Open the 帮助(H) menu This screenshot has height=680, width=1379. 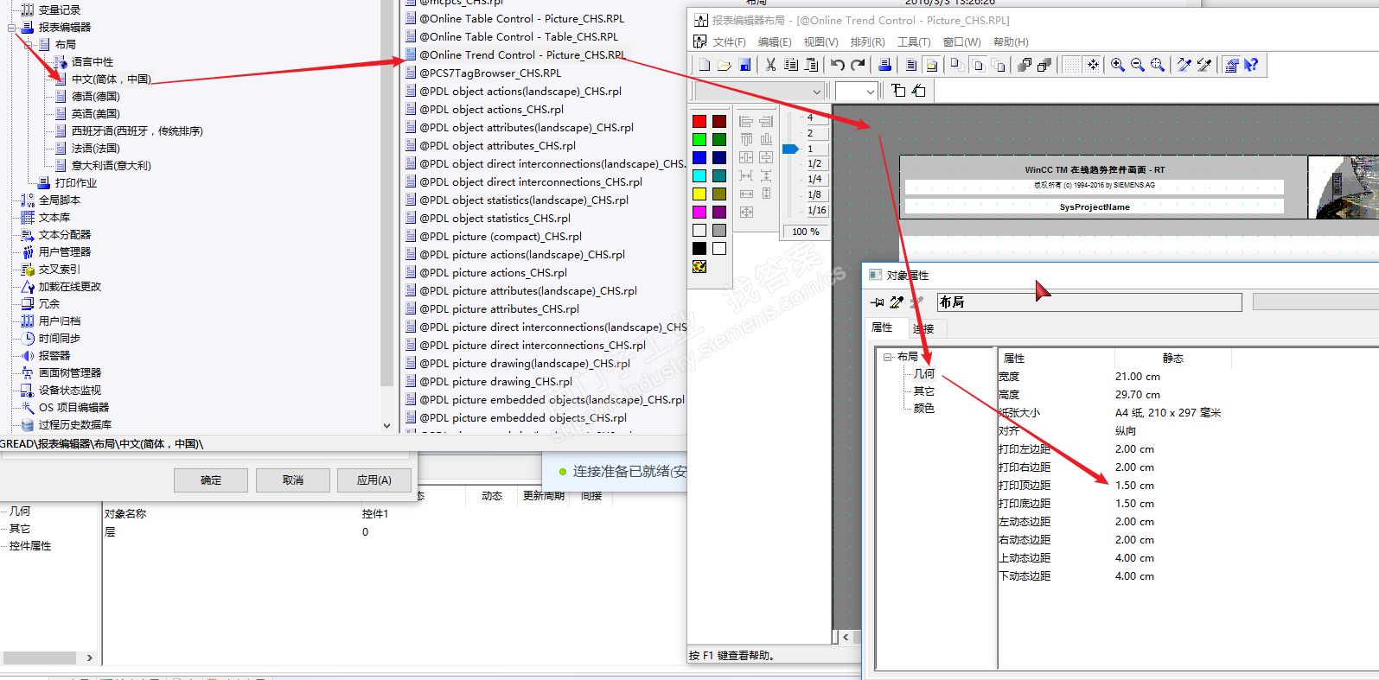(x=1011, y=42)
